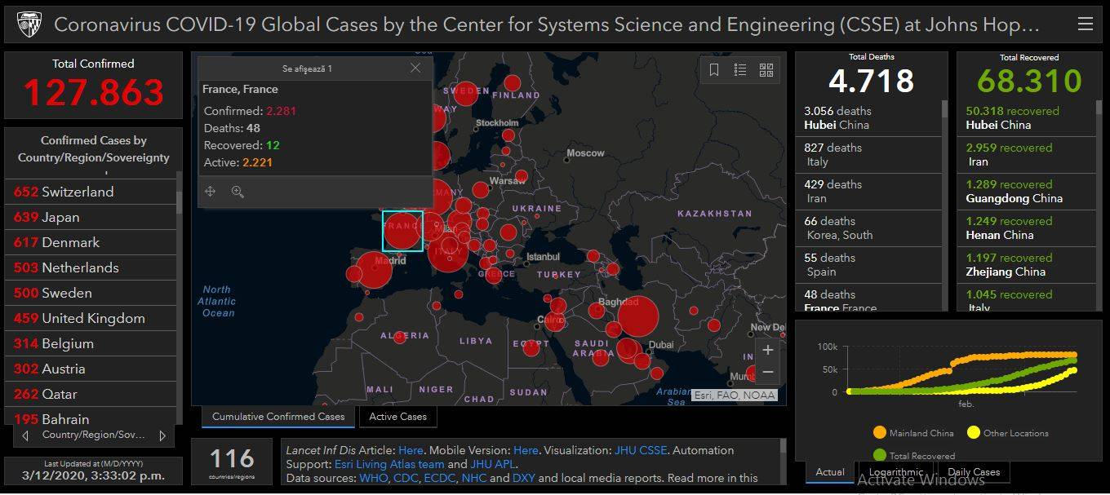Viewport: 1110px width, 495px height.
Task: Click left arrow next to Country/Region/Sov...
Action: click(x=25, y=435)
